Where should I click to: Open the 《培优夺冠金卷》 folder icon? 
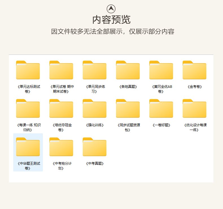click(61, 108)
